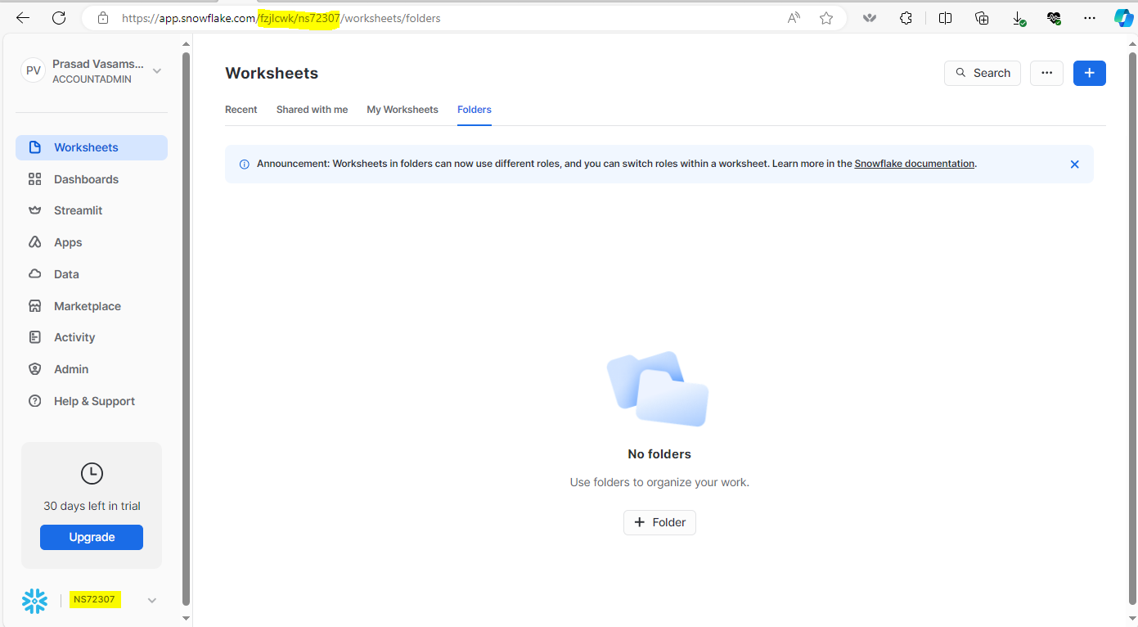This screenshot has width=1138, height=627.
Task: Open the Downloads icon in browser toolbar
Action: (1019, 18)
